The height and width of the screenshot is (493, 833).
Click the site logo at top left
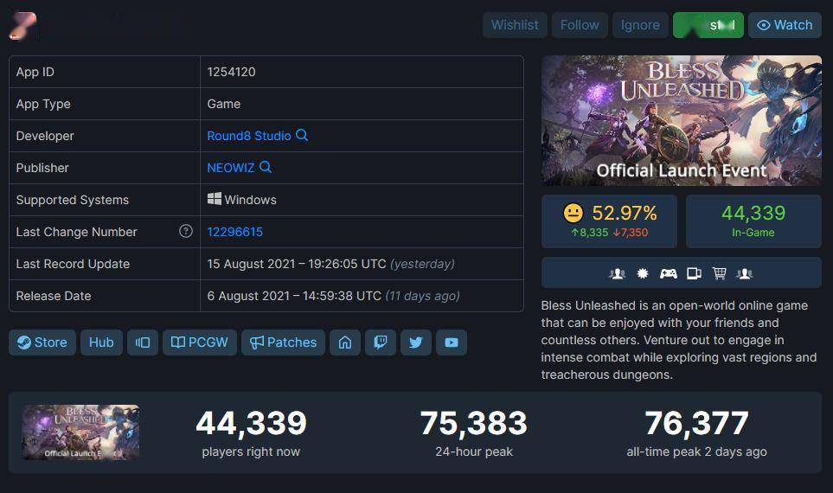click(x=22, y=25)
